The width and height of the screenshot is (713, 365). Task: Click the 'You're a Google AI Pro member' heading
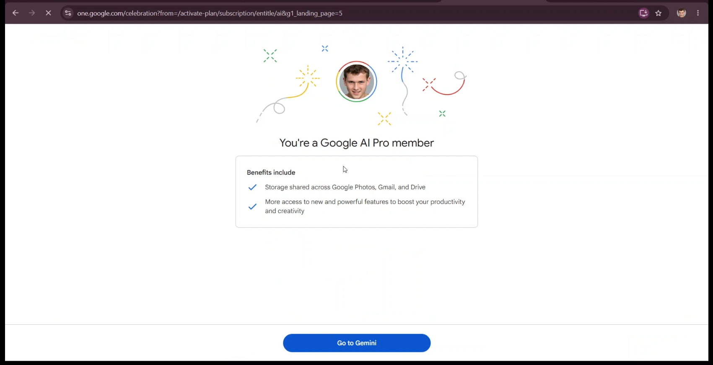[357, 143]
